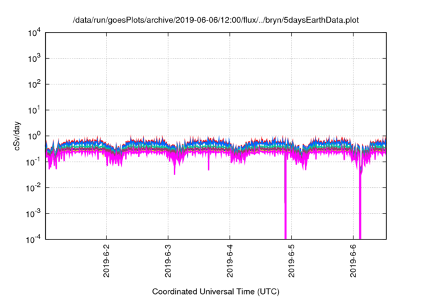The image size is (426, 298).
Task: Click the cSv/day y-axis label
Action: click(17, 136)
